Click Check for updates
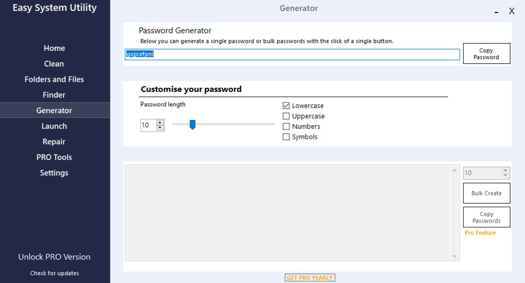The width and height of the screenshot is (525, 283). [x=54, y=273]
